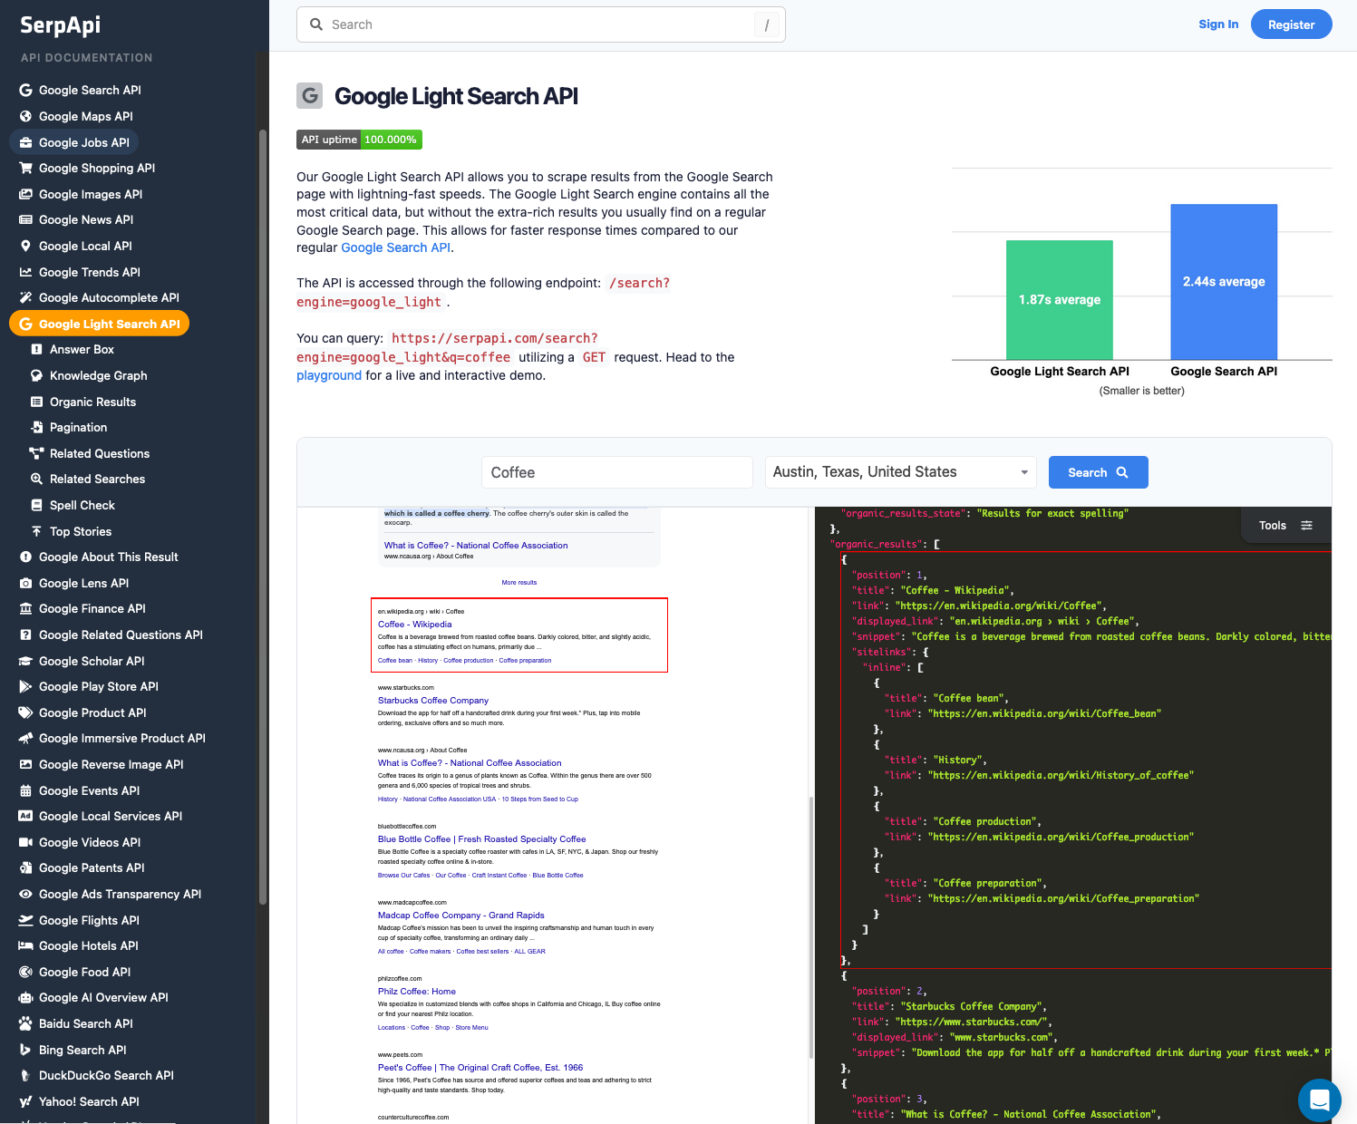
Task: Click the DuckDuckGo Search API icon
Action: (25, 1075)
